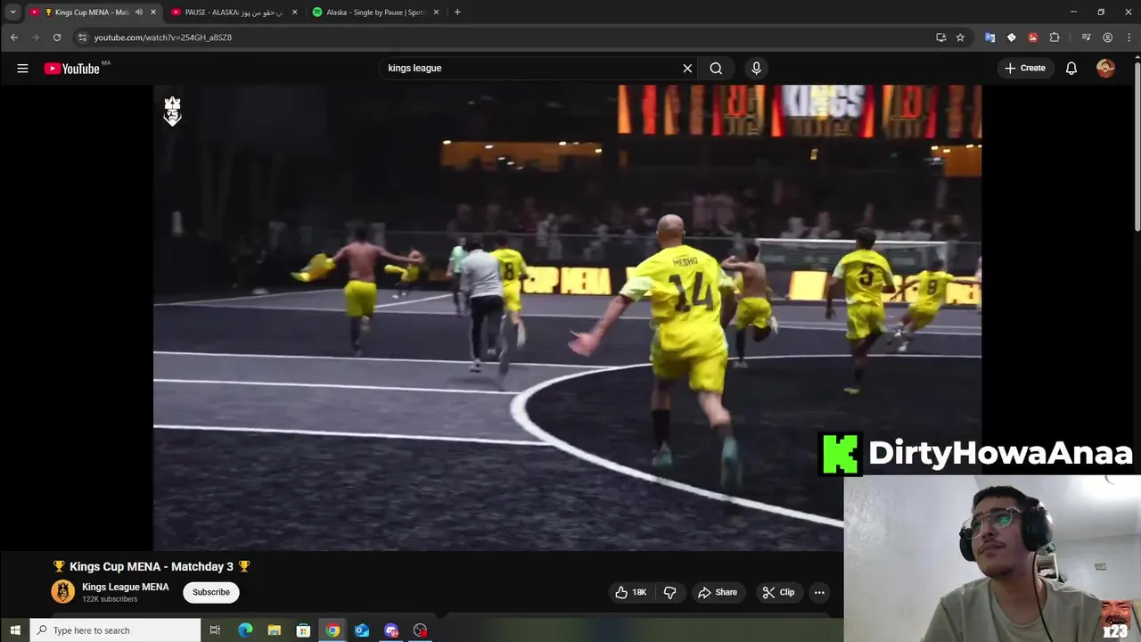
Task: Open a new browser tab
Action: tap(457, 12)
